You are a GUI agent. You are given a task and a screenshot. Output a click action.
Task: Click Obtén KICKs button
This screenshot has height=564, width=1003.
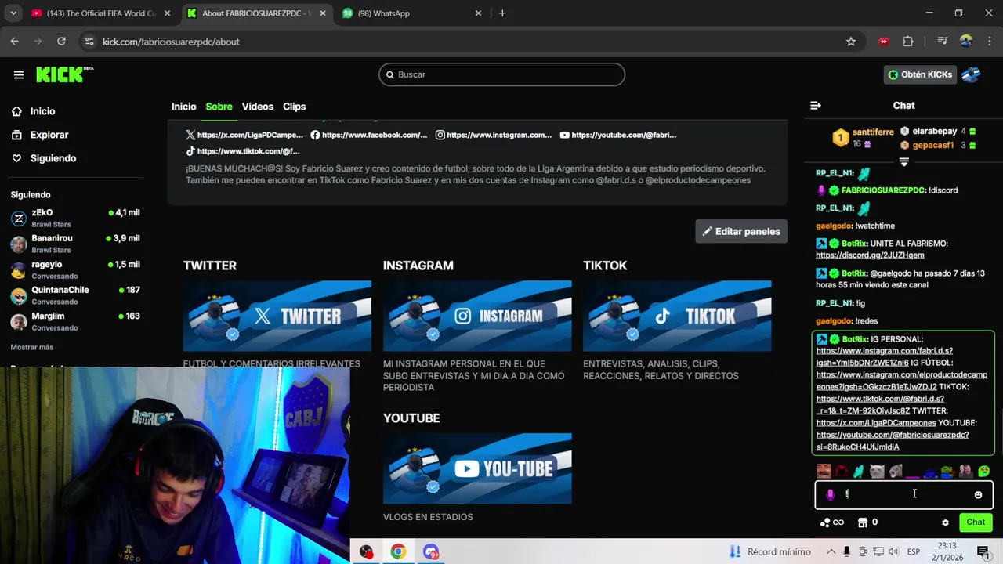pos(920,74)
